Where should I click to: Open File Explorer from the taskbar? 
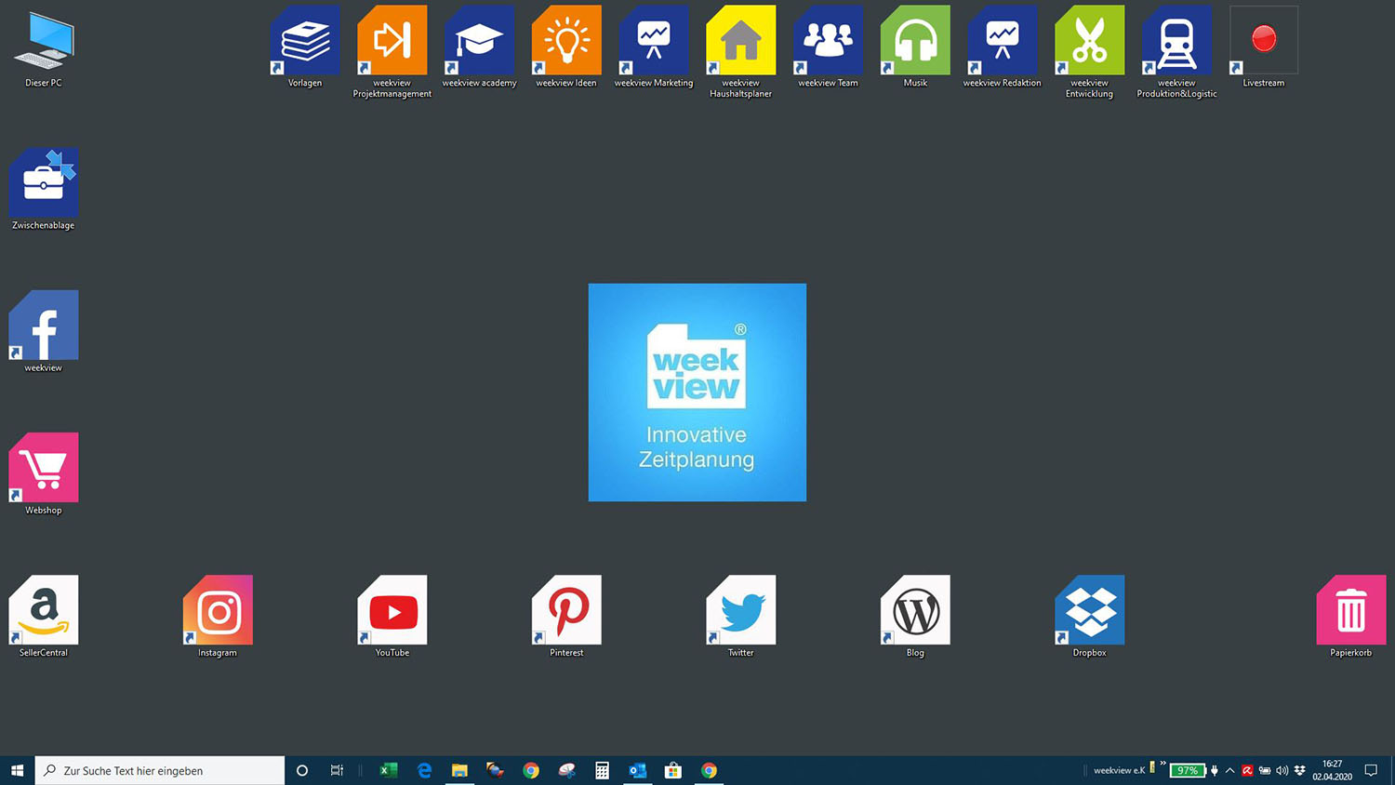459,770
